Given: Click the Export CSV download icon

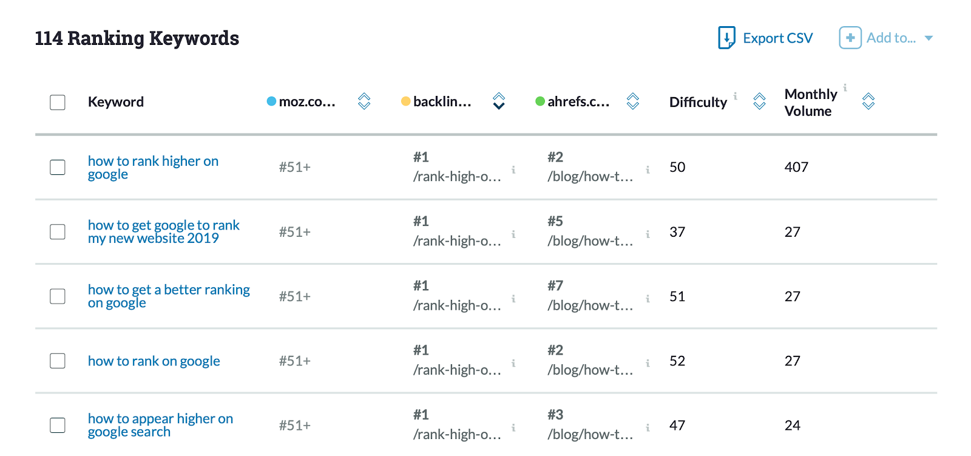Looking at the screenshot, I should (726, 38).
